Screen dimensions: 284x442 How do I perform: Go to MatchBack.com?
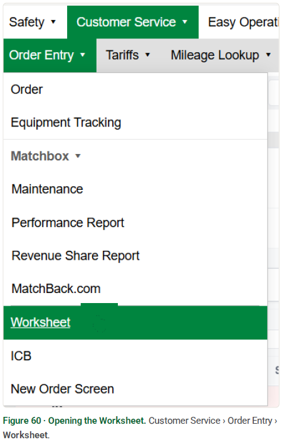point(135,289)
